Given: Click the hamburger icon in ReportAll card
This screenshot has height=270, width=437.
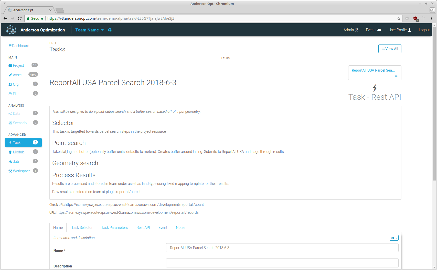Looking at the screenshot, I should (x=396, y=76).
